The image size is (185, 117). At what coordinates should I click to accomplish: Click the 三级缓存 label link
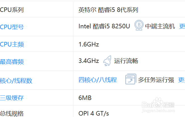(x=12, y=98)
